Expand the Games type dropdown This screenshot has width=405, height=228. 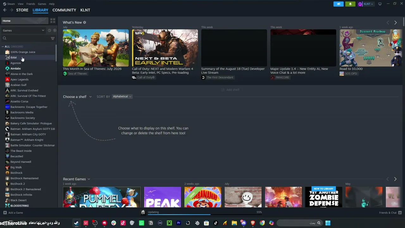[x=23, y=30]
